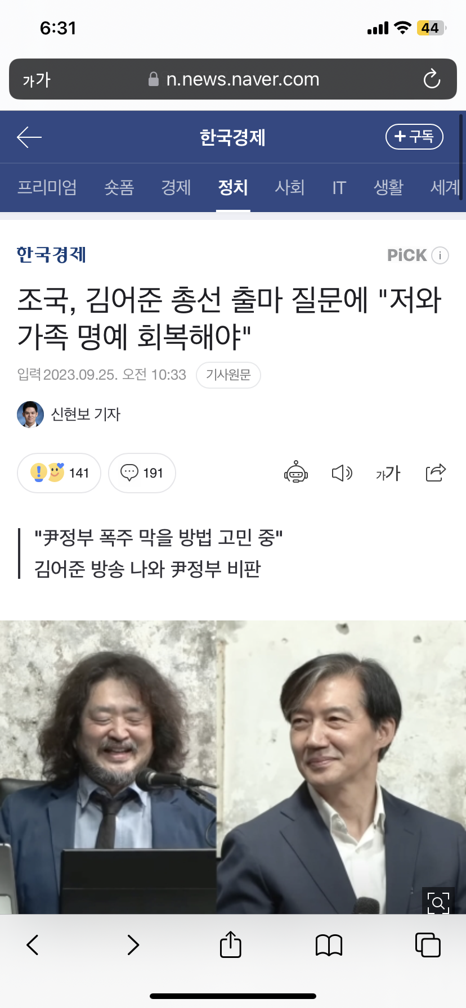The height and width of the screenshot is (1008, 466).
Task: Open Safari share sheet icon
Action: click(230, 944)
